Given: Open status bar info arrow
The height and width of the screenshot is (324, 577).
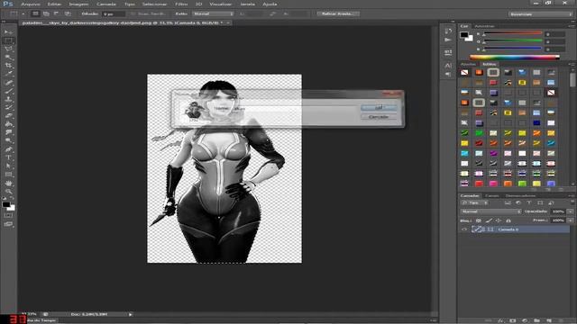Looking at the screenshot, I should 130,314.
